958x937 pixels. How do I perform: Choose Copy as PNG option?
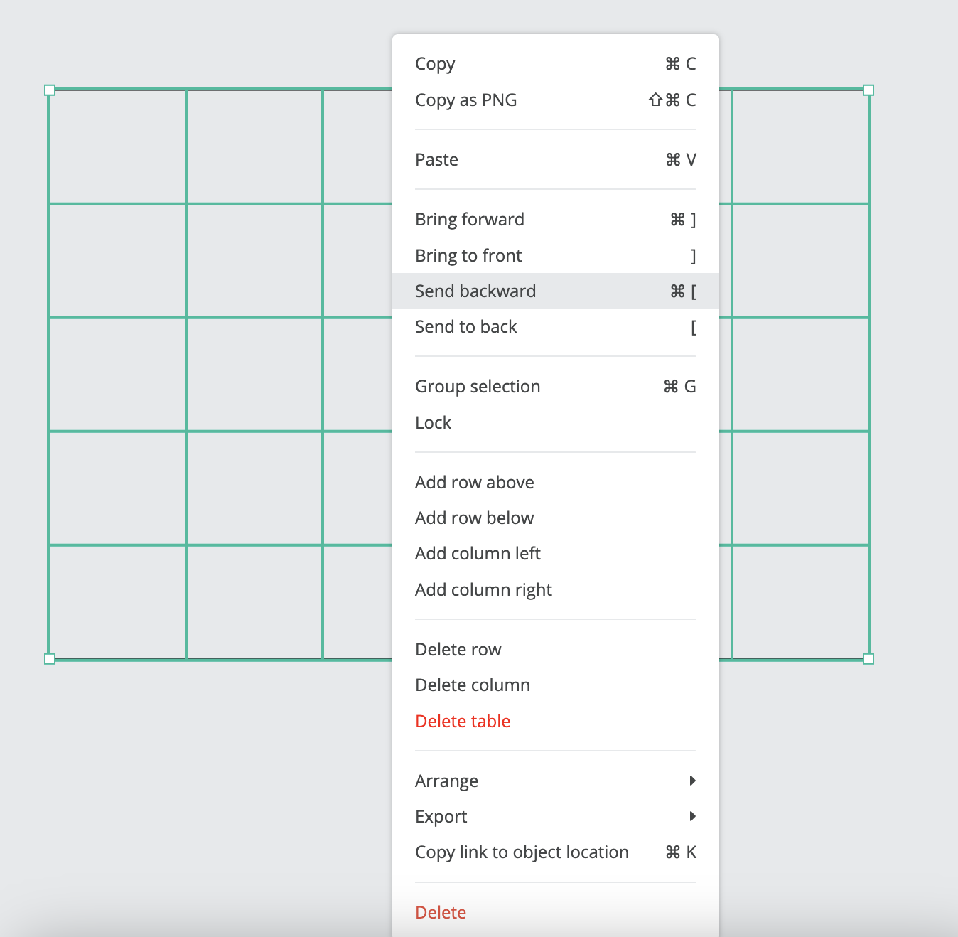[x=556, y=100]
